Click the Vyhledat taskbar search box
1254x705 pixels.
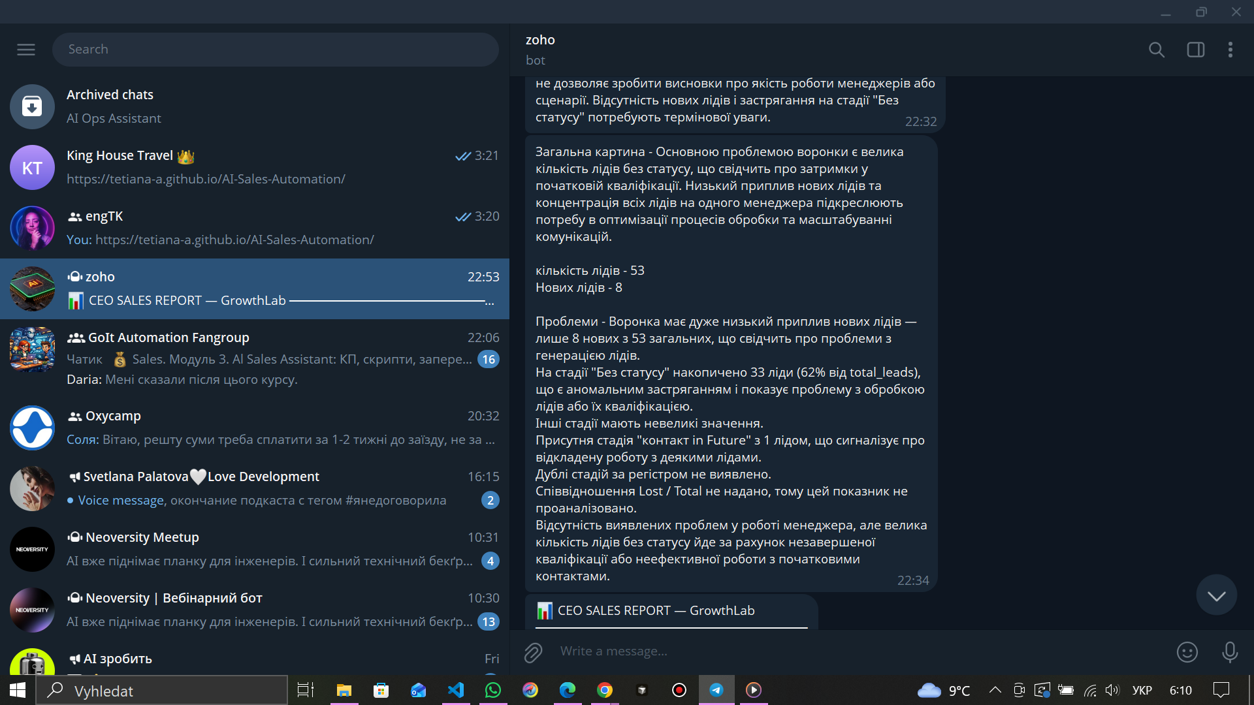(162, 691)
